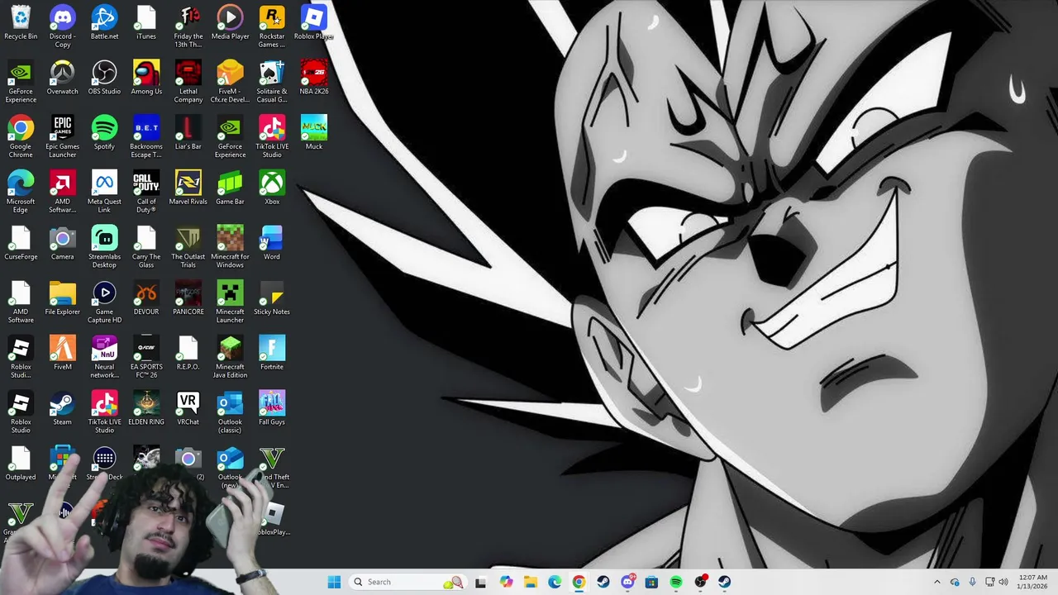
Task: Open Microsoft Edge desktop shortcut
Action: pyautogui.click(x=21, y=192)
